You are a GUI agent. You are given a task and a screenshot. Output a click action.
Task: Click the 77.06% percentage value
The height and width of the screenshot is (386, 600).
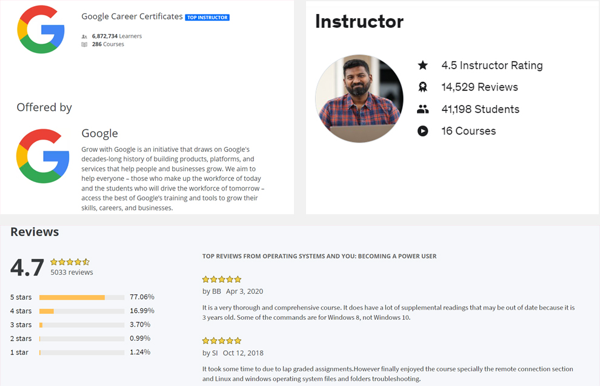click(x=142, y=297)
